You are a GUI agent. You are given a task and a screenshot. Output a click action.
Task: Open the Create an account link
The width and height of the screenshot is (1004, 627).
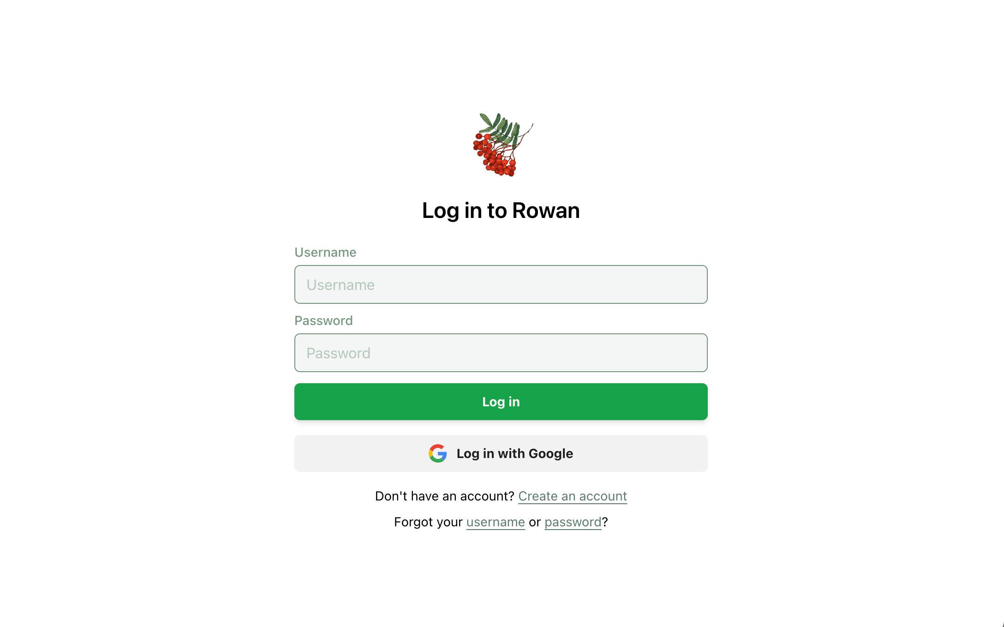[572, 496]
